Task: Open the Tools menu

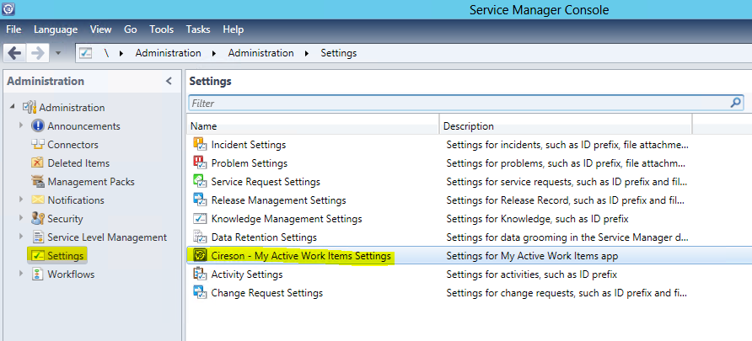Action: coord(161,29)
